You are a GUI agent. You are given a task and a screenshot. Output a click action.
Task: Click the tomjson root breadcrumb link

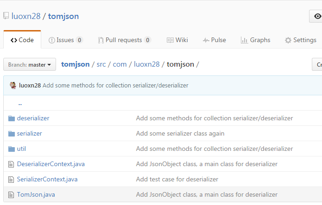point(76,64)
